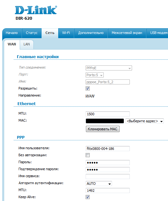Toggle the Keep Alive checkbox

[87, 197]
